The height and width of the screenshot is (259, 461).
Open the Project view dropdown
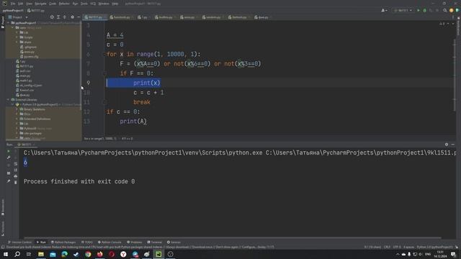point(18,17)
